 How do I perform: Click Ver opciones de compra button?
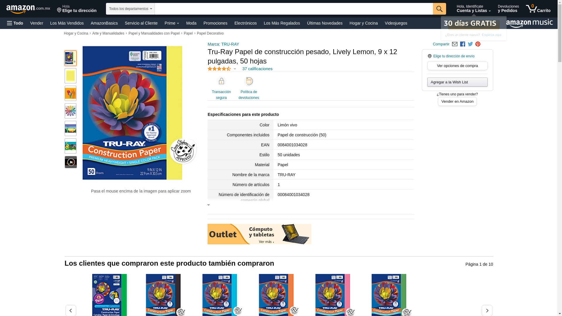[x=458, y=66]
